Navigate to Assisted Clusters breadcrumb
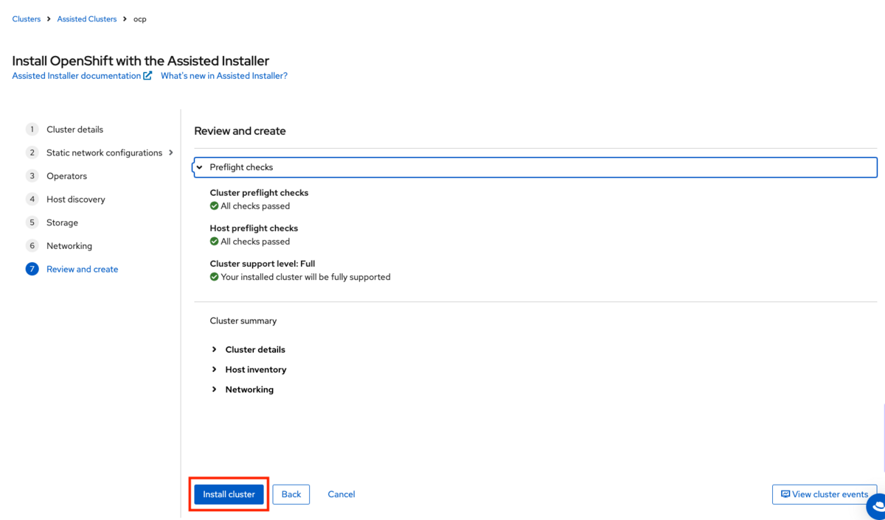 click(x=87, y=19)
